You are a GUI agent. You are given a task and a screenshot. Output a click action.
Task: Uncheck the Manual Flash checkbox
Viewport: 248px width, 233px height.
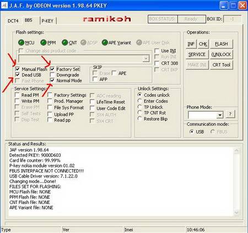[18, 69]
